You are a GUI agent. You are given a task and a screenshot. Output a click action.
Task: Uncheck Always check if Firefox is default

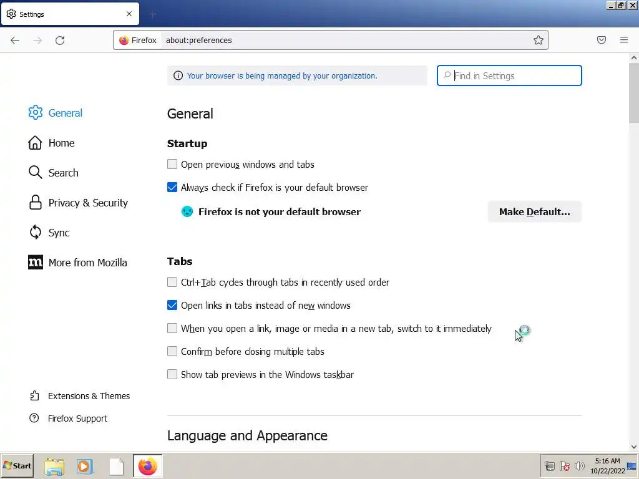[172, 187]
